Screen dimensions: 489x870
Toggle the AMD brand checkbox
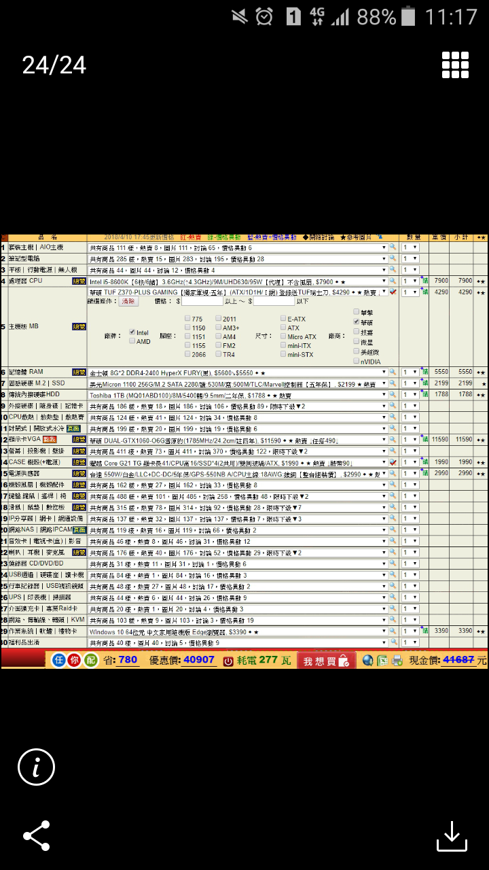click(132, 341)
